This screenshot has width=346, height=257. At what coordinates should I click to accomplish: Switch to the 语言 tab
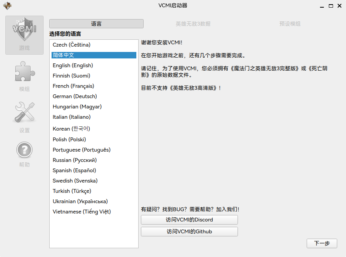pyautogui.click(x=96, y=24)
